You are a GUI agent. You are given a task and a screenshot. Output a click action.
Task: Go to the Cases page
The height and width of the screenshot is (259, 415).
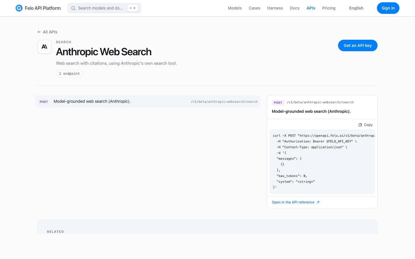click(x=254, y=8)
